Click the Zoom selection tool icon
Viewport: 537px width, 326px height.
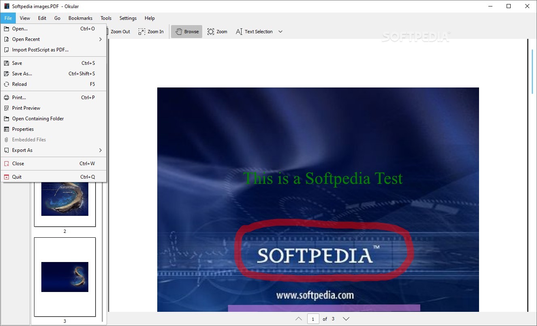coord(211,32)
